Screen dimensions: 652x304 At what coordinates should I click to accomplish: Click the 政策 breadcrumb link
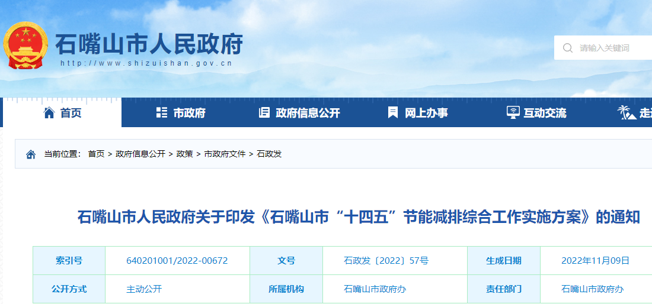pos(184,154)
